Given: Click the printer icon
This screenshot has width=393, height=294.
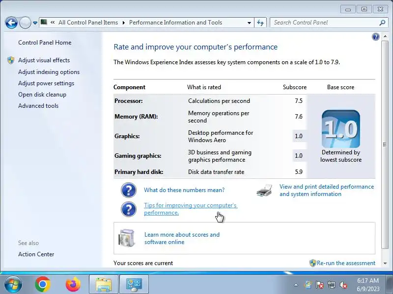Looking at the screenshot, I should pyautogui.click(x=264, y=190).
